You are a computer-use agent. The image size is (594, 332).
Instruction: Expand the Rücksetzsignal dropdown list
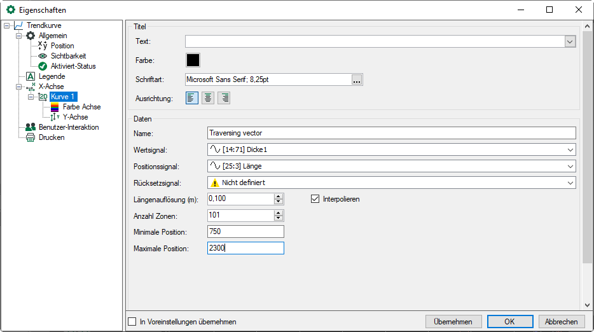(569, 183)
